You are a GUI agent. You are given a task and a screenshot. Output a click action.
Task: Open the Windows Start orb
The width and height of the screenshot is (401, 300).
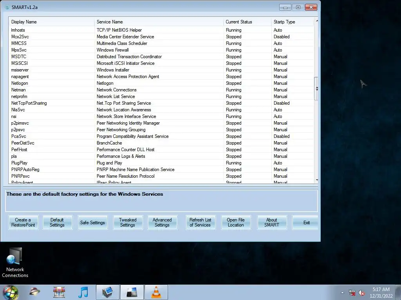tap(10, 292)
